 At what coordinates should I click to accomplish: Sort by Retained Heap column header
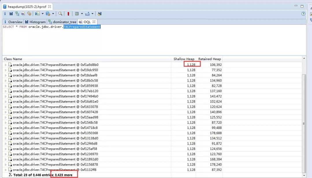(209, 59)
